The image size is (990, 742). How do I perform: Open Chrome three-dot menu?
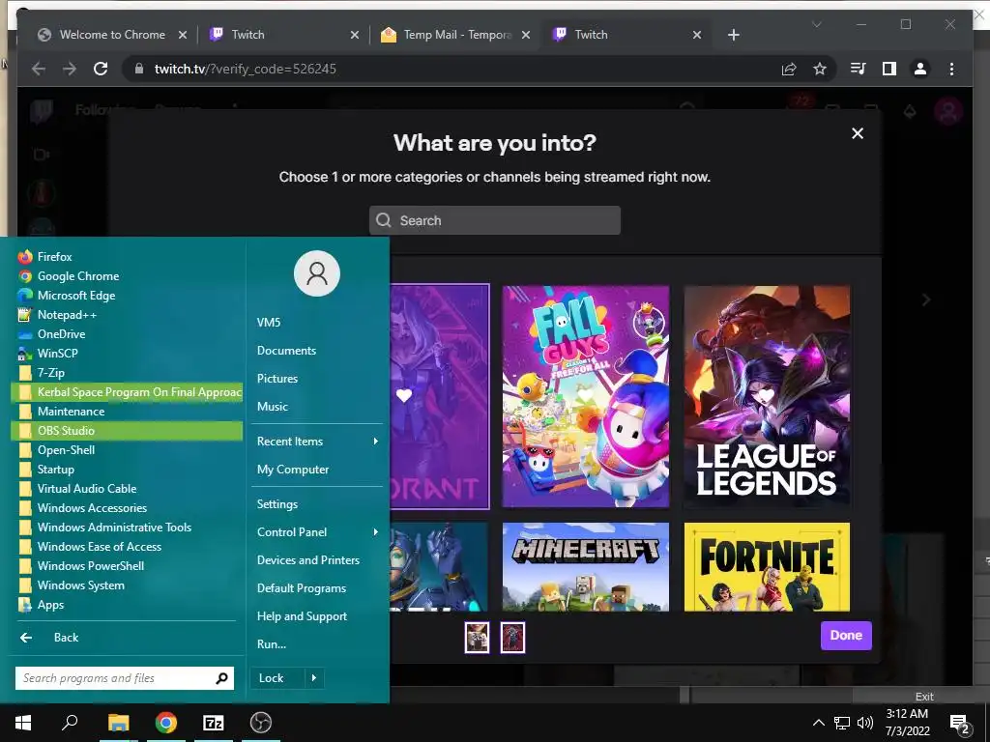(951, 69)
